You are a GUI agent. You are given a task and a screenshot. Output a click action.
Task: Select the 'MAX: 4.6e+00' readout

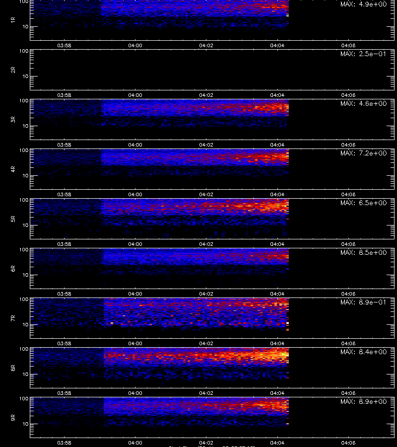363,103
